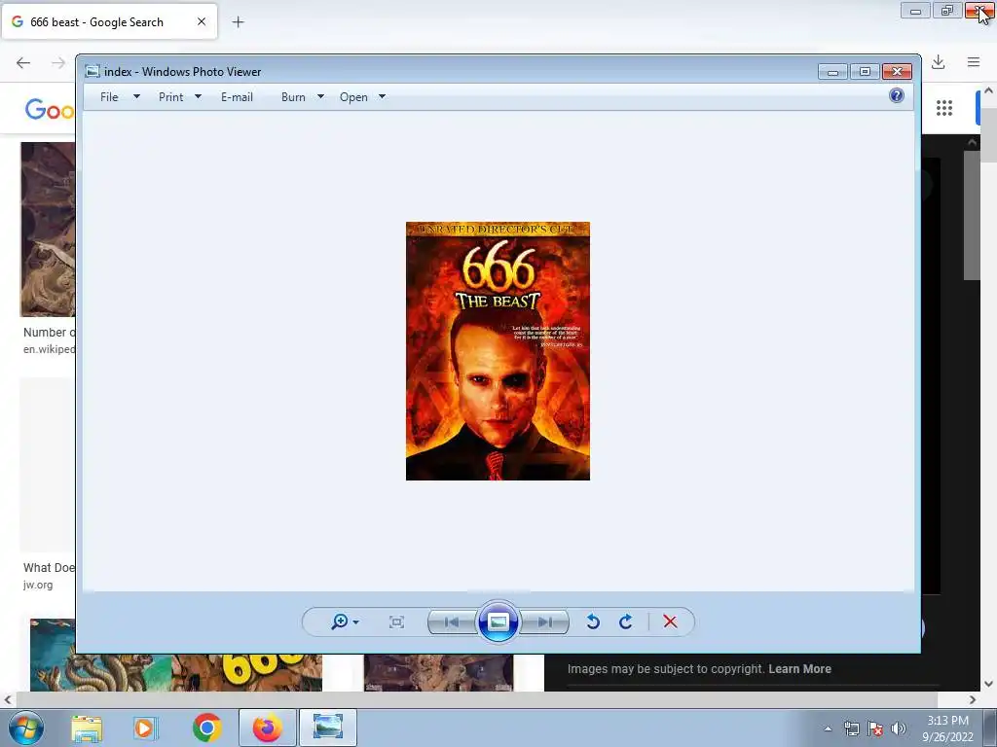Open the Windows Start menu

(26, 728)
